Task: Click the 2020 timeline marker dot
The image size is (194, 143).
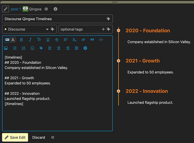Action: click(x=119, y=30)
